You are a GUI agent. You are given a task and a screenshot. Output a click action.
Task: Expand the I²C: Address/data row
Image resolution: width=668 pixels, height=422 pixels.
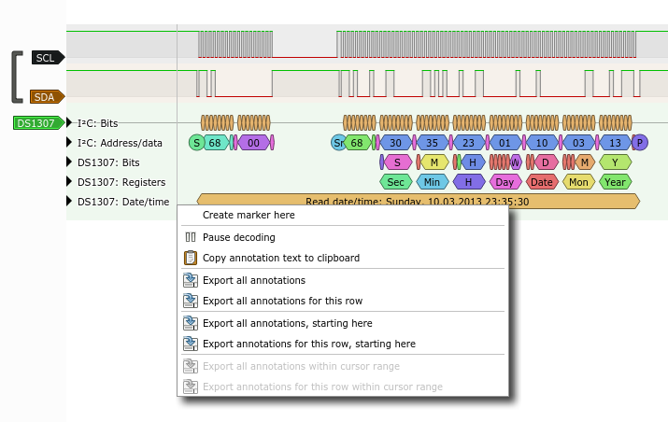tap(69, 143)
